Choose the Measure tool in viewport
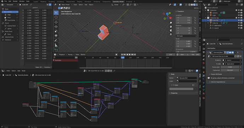This screenshot has width=244, height=128. [56, 45]
